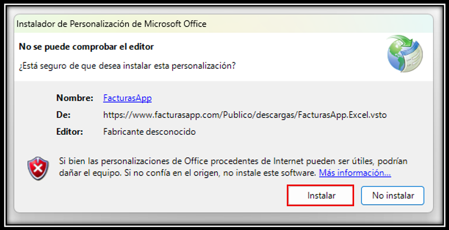Click the heading No se puede comprobar el editor
Image resolution: width=449 pixels, height=230 pixels.
86,47
